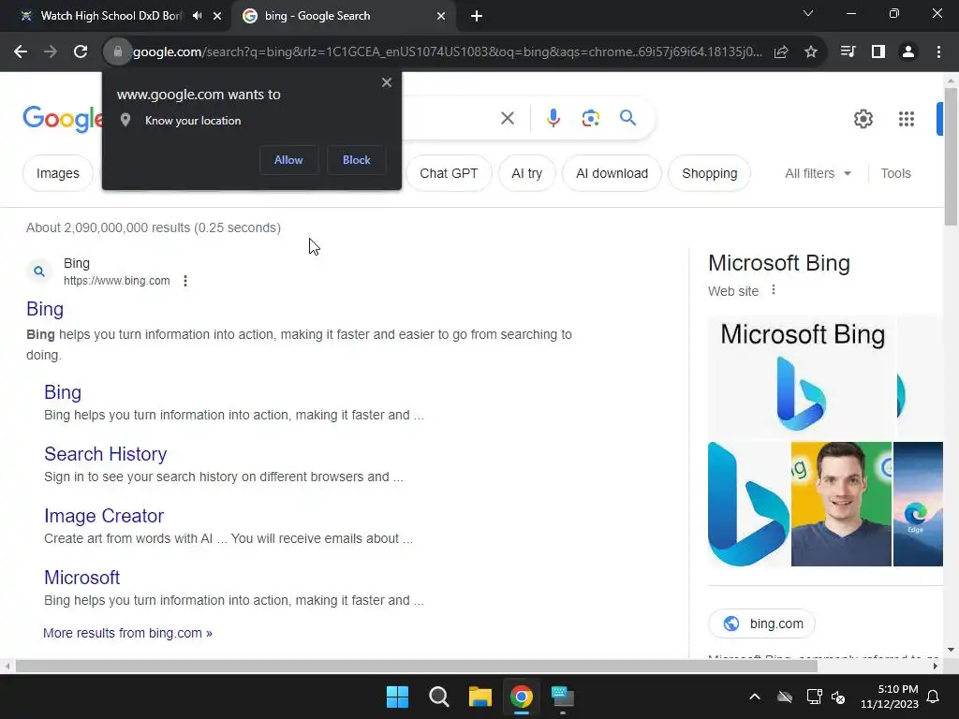This screenshot has width=959, height=719.
Task: Select the AI download filter chip
Action: tap(612, 173)
